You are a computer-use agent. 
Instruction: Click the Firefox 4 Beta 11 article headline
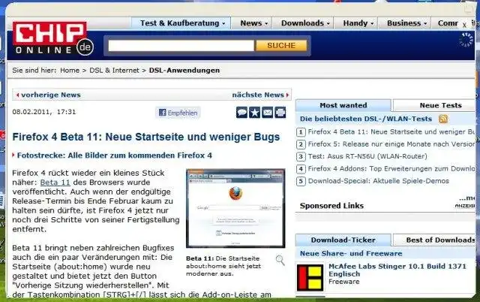146,137
